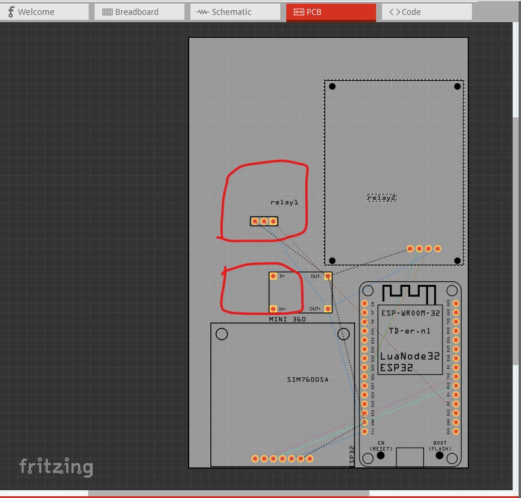Click the ESP32 D23 pin pad
The height and width of the screenshot is (498, 521).
pos(456,303)
